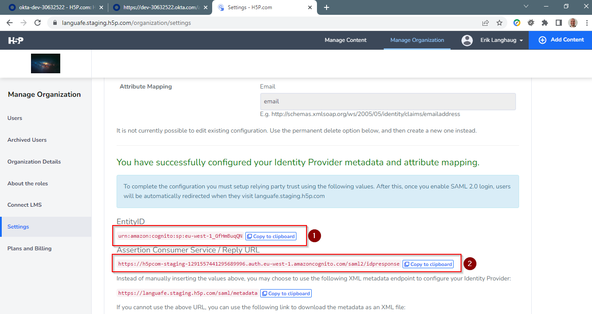The height and width of the screenshot is (314, 592).
Task: Click the browser Forward arrow
Action: (24, 23)
